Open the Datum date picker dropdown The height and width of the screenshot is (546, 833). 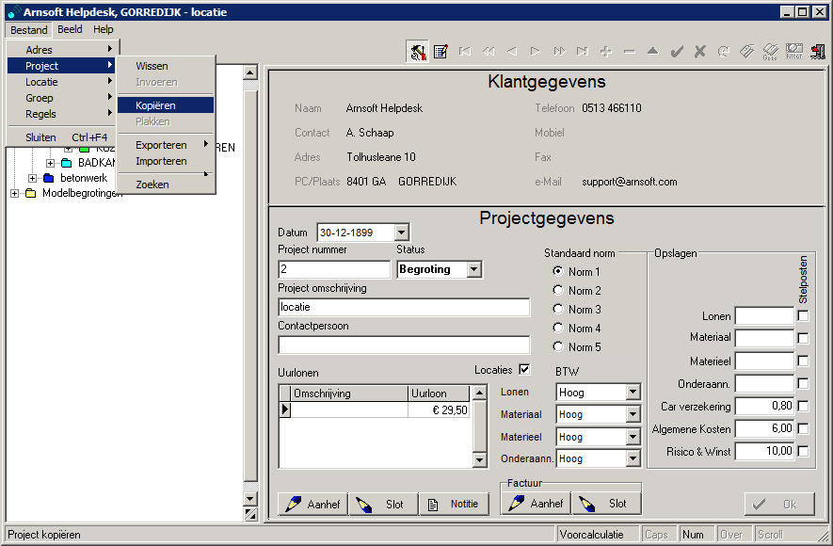click(x=401, y=233)
